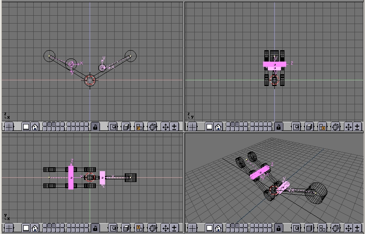Click zoom view plus-minus icon in bottom-left header
Viewport: 365px width, 234px height.
[x=174, y=228]
